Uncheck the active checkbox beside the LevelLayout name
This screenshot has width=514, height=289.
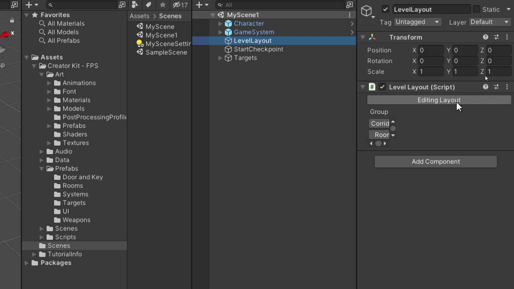[x=386, y=9]
